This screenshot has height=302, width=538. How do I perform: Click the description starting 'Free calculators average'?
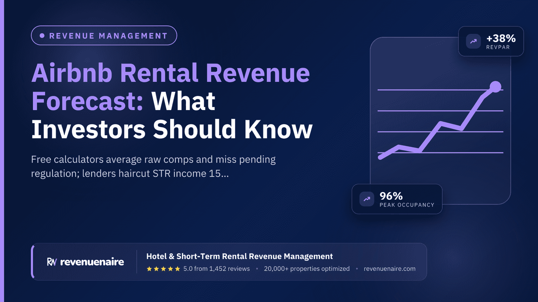pyautogui.click(x=153, y=166)
